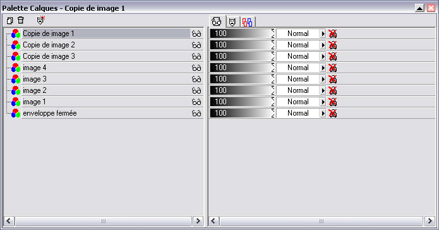Open blend mode arrow for image 2

[323, 90]
